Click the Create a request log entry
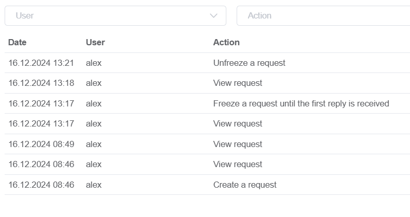 (207, 185)
